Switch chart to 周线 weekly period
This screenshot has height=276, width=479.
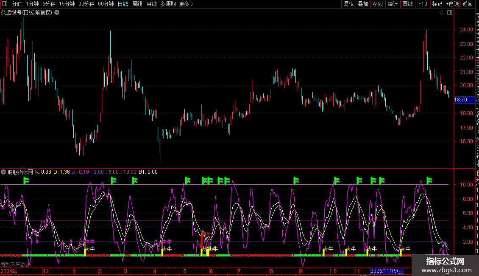point(137,4)
